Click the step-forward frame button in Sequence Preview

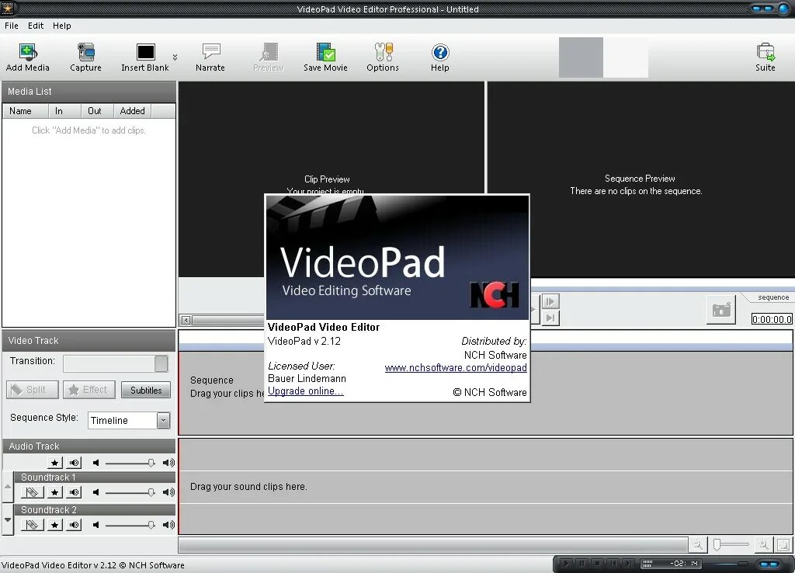pyautogui.click(x=550, y=302)
